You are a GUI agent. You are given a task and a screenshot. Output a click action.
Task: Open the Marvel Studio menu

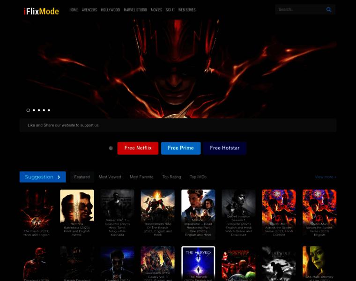point(135,10)
